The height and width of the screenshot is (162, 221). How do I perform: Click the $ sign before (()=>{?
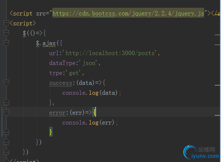click(24, 33)
